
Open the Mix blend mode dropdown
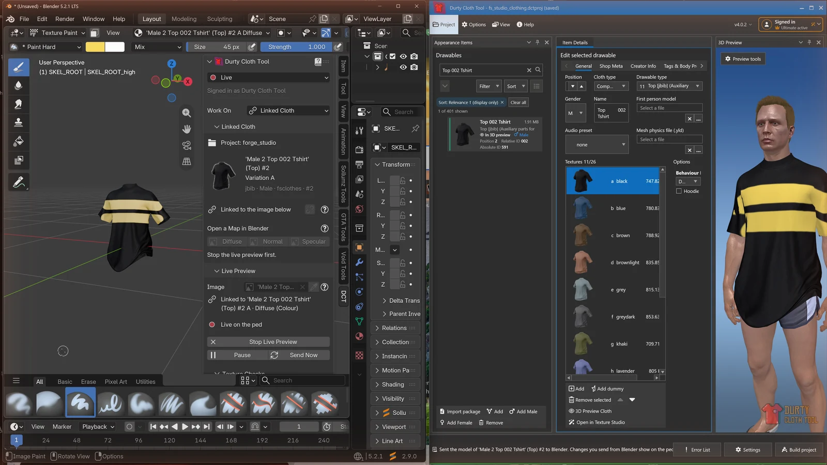tap(157, 47)
